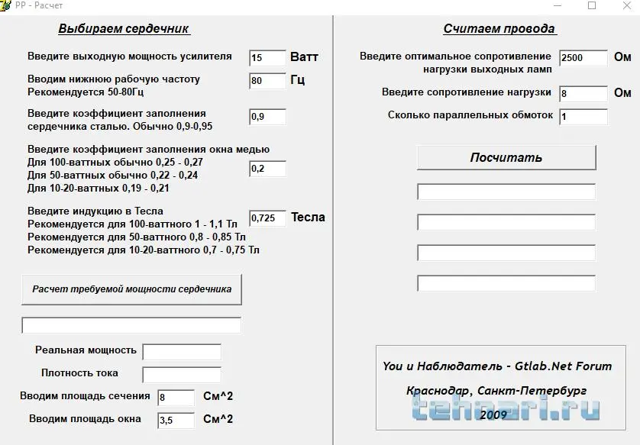The image size is (640, 445).
Task: Click the optimal lamp load resistance field
Action: tap(583, 58)
